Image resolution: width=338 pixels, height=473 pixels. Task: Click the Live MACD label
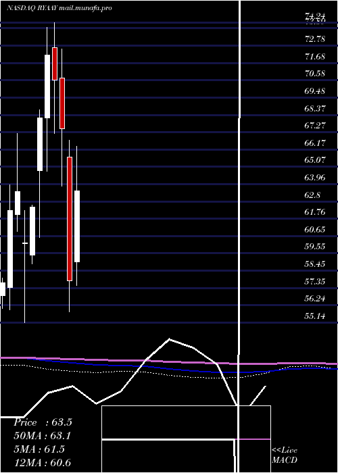click(285, 455)
